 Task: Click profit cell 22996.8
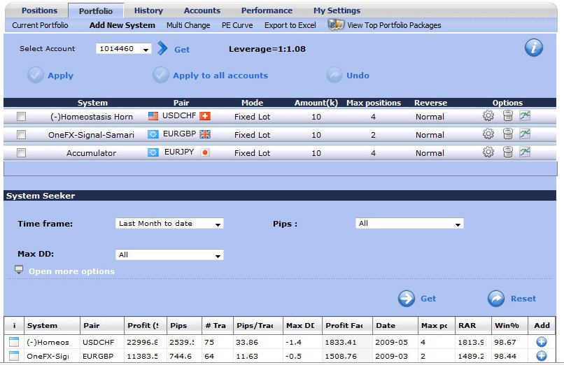coord(142,342)
